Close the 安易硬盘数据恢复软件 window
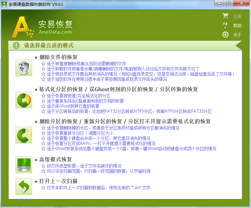 [x=241, y=3]
